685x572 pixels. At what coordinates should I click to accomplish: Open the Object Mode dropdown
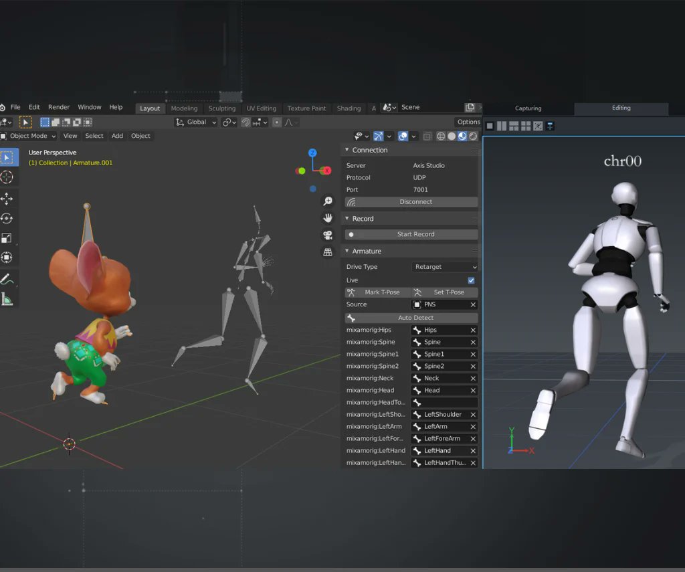click(x=28, y=136)
